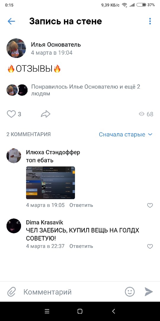Open the attached game screenshot thumbnail
The height and width of the screenshot is (321, 160).
[x=50, y=182]
